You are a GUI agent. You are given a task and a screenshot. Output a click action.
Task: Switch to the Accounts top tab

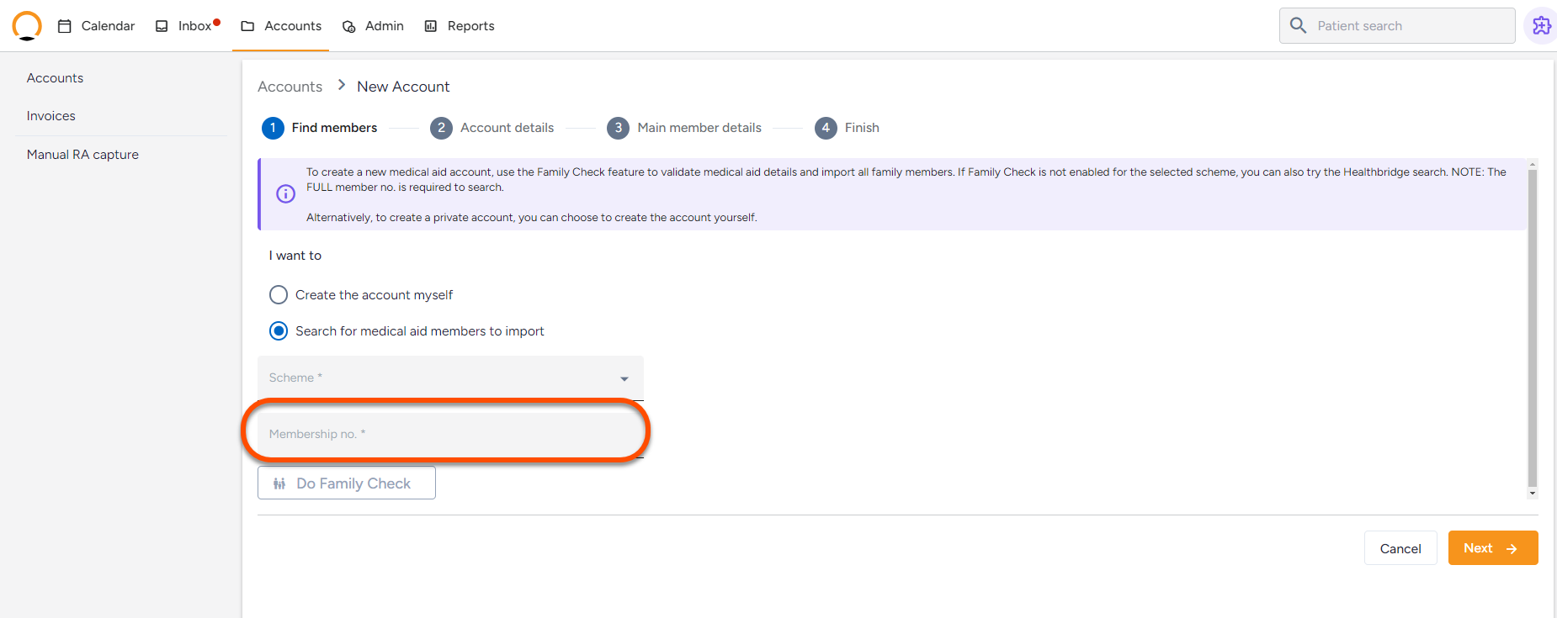[x=281, y=26]
